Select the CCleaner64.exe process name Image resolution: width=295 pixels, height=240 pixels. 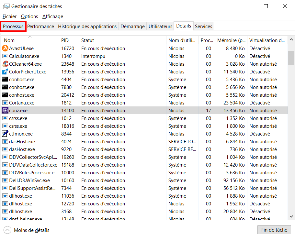[25, 64]
